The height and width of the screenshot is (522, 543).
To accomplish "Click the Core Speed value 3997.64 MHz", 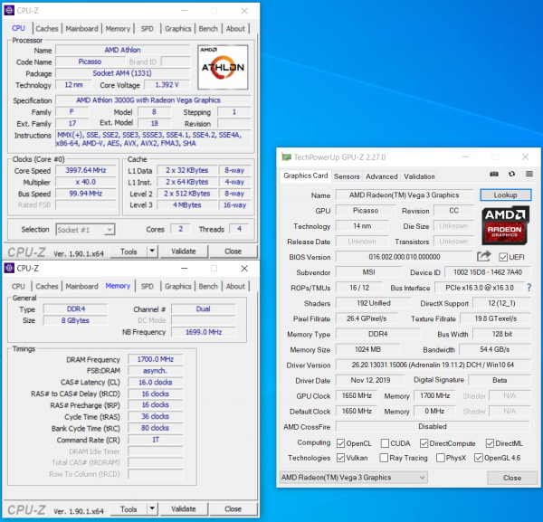I will 86,170.
